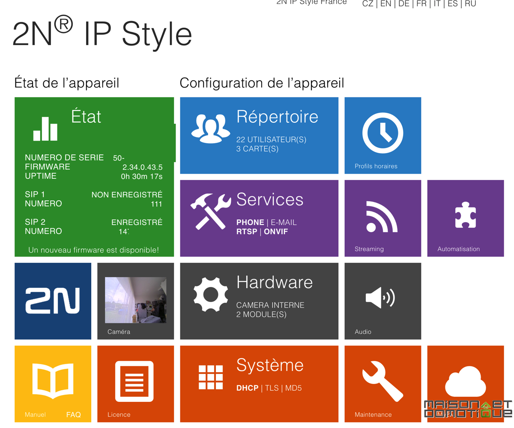The height and width of the screenshot is (428, 514).
Task: Click SIP 2 ENREGISTRÉ status
Action: 137,222
